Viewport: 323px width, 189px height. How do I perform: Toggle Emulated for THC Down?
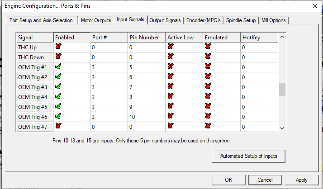pyautogui.click(x=208, y=56)
